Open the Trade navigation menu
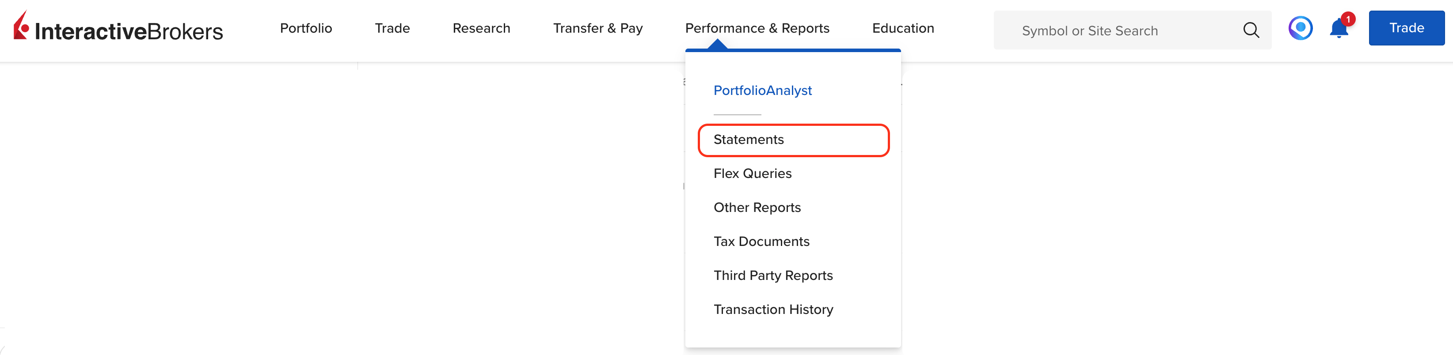 point(392,28)
